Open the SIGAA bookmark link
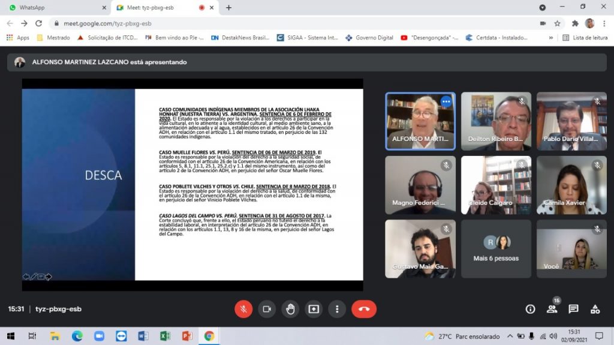 (307, 37)
